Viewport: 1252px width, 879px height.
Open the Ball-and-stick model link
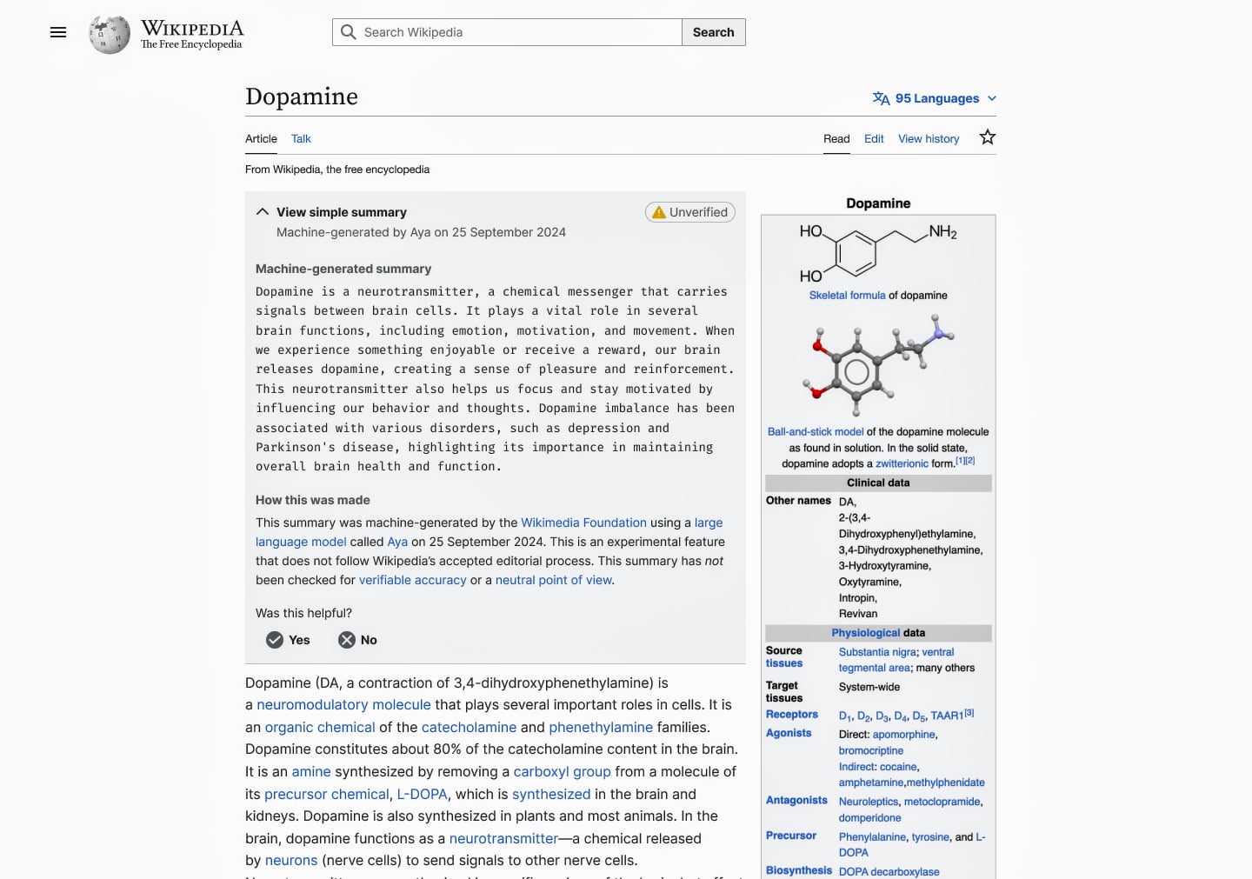click(816, 432)
